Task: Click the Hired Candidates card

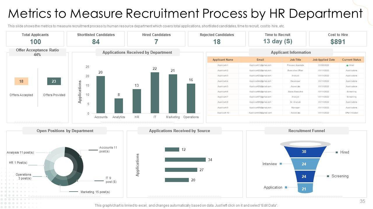Action: pyautogui.click(x=156, y=39)
